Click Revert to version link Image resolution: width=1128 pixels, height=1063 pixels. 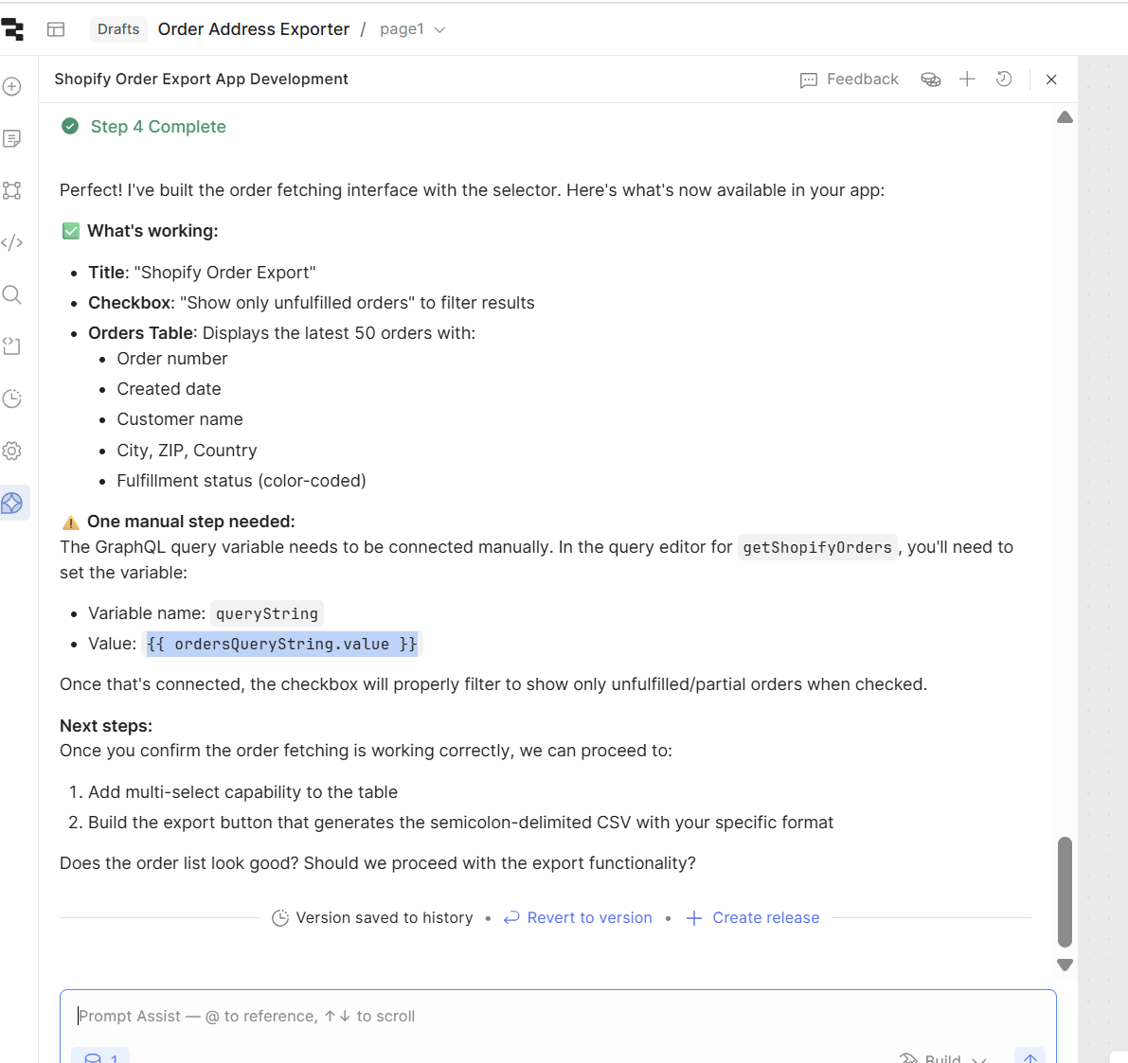pyautogui.click(x=578, y=918)
